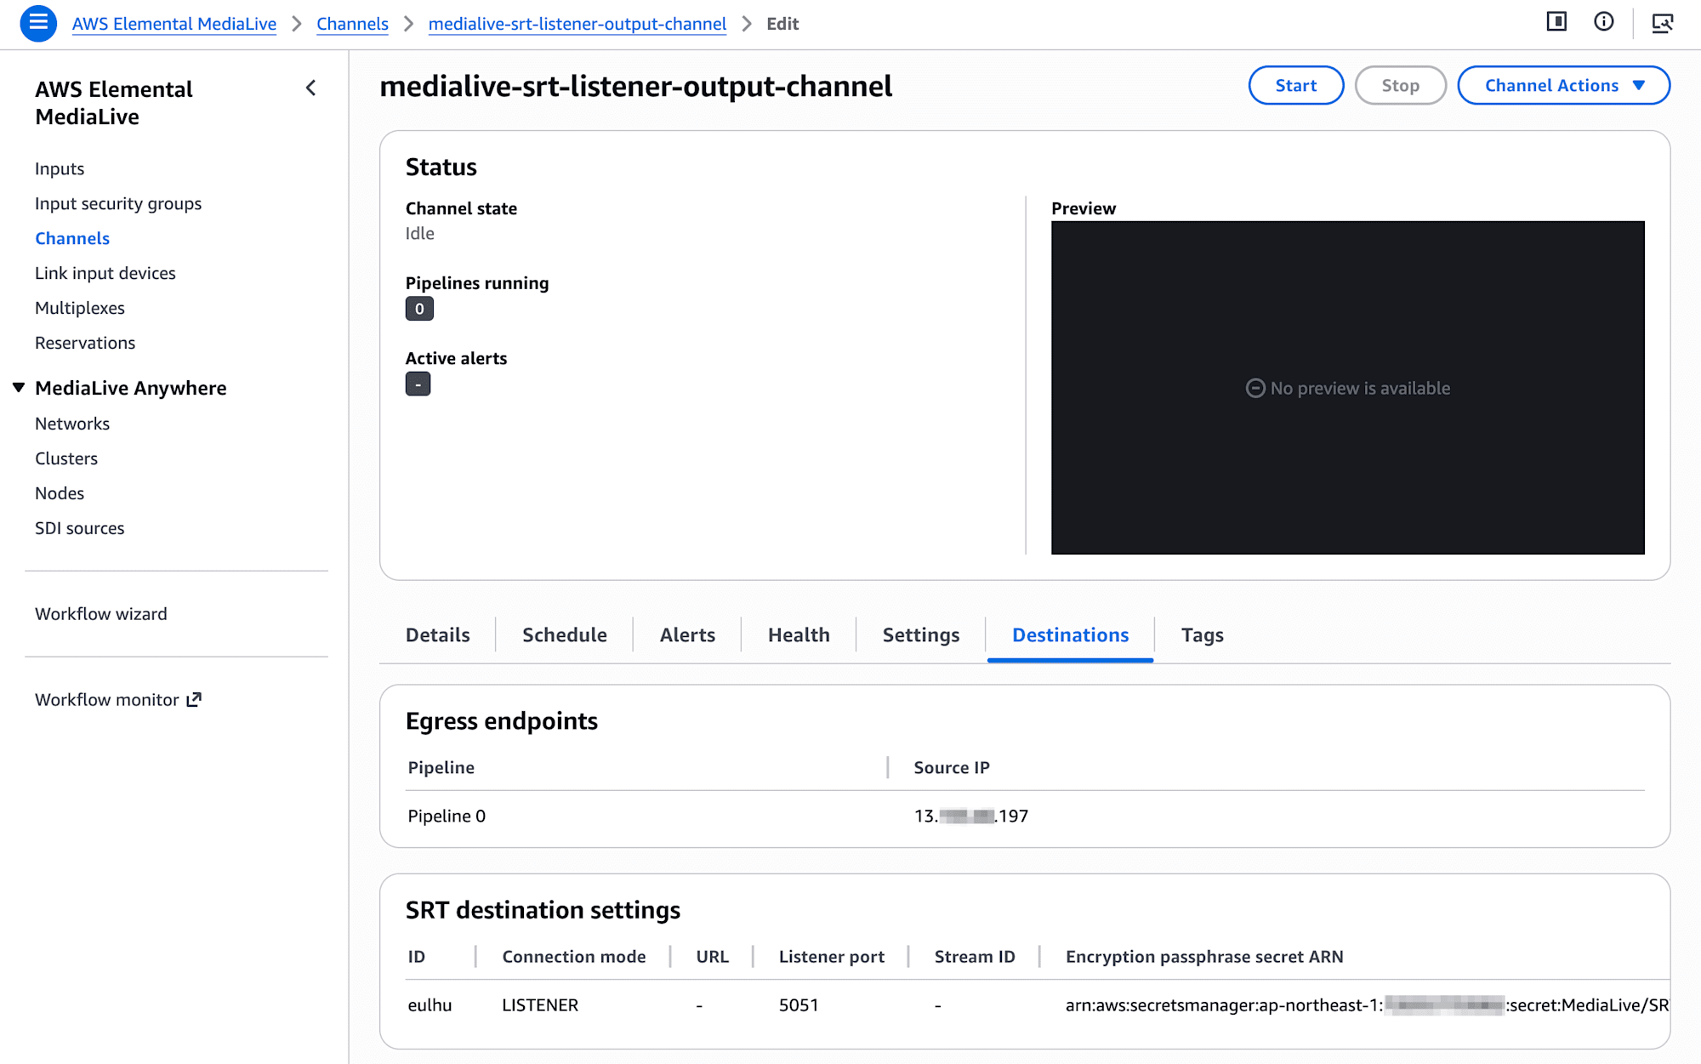Toggle the split panel icon in header

(1556, 22)
